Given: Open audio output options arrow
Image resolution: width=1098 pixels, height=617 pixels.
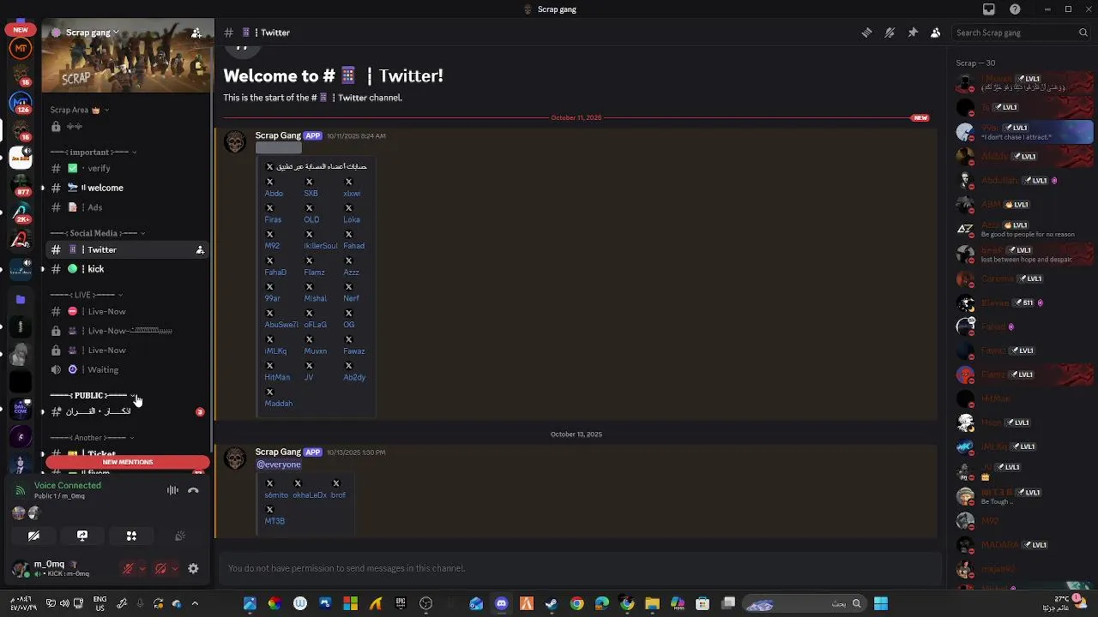Looking at the screenshot, I should coord(175,568).
